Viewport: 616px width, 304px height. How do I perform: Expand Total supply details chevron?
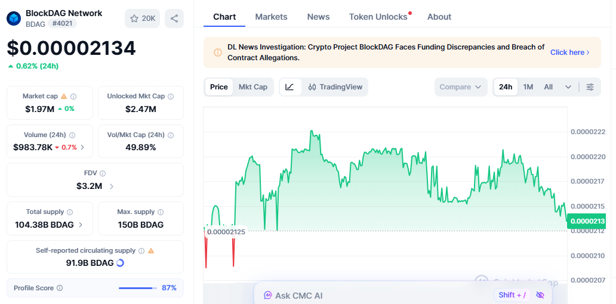pos(81,225)
